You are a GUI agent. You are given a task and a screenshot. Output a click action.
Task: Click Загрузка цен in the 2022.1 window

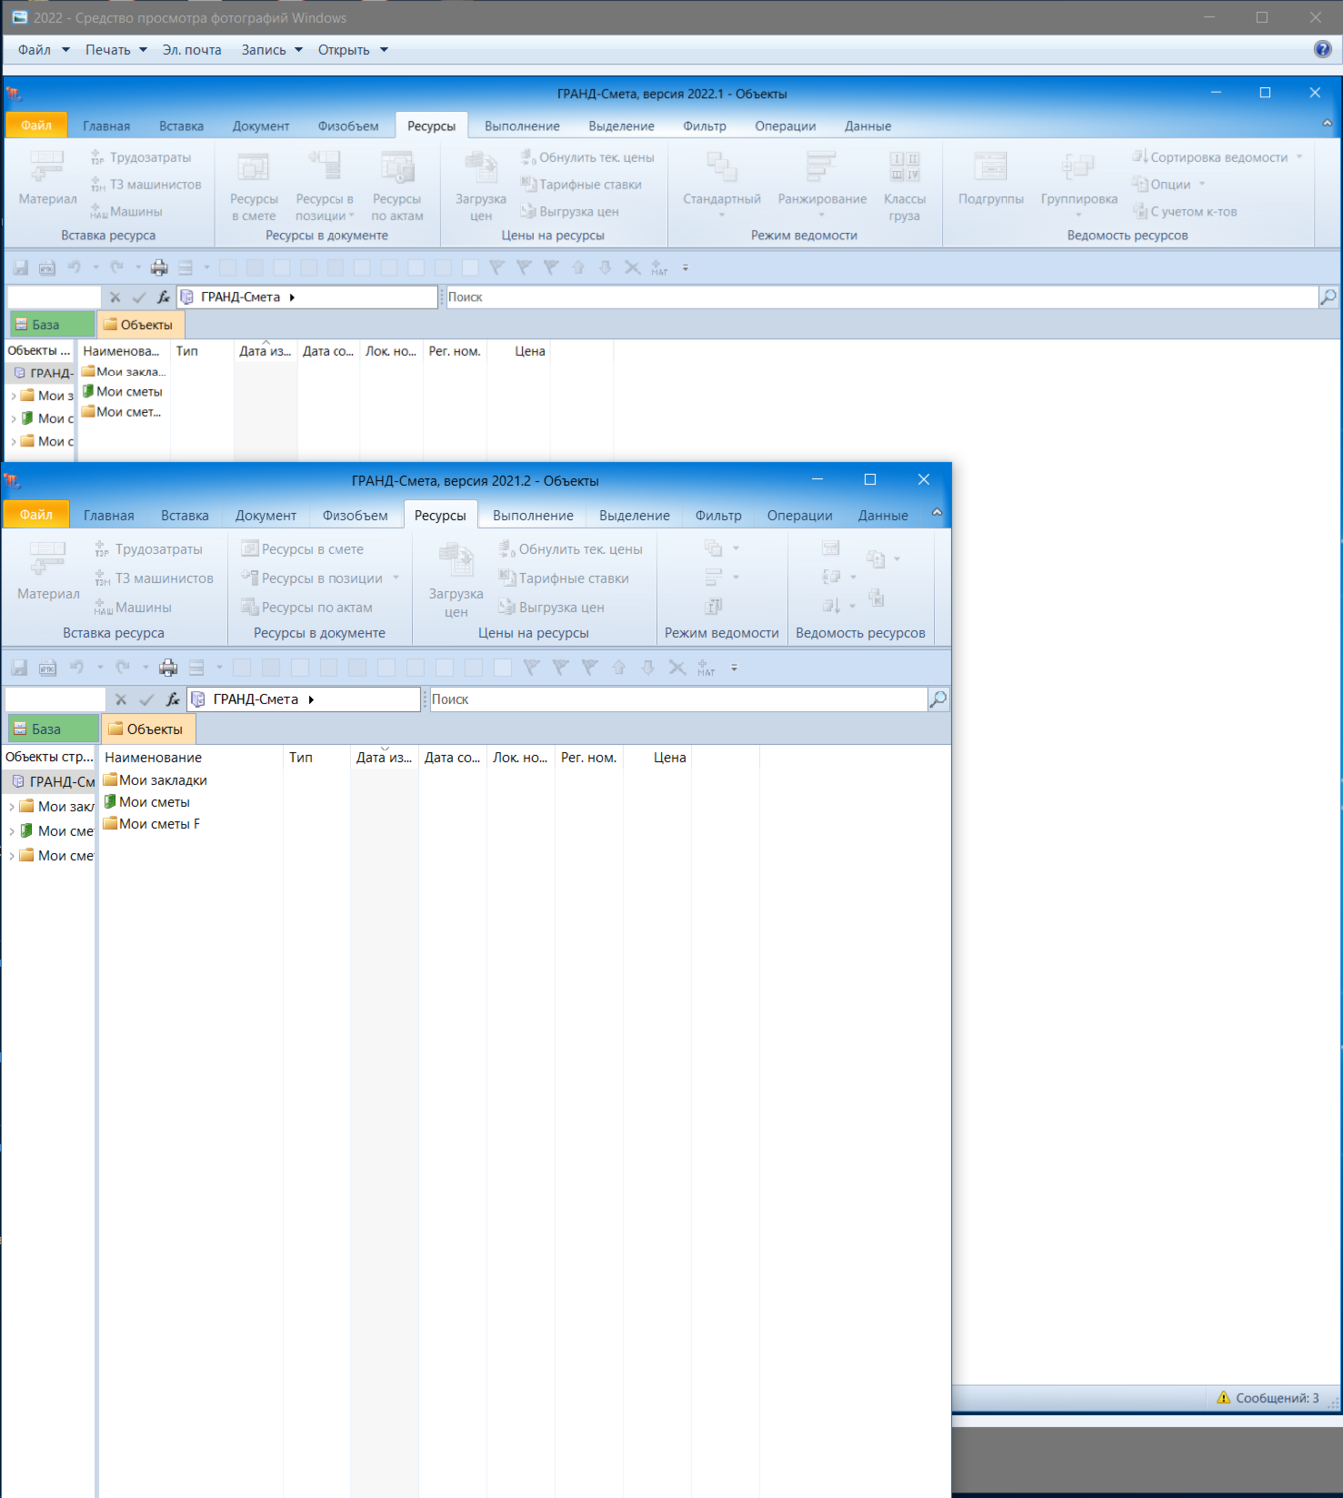coord(481,187)
